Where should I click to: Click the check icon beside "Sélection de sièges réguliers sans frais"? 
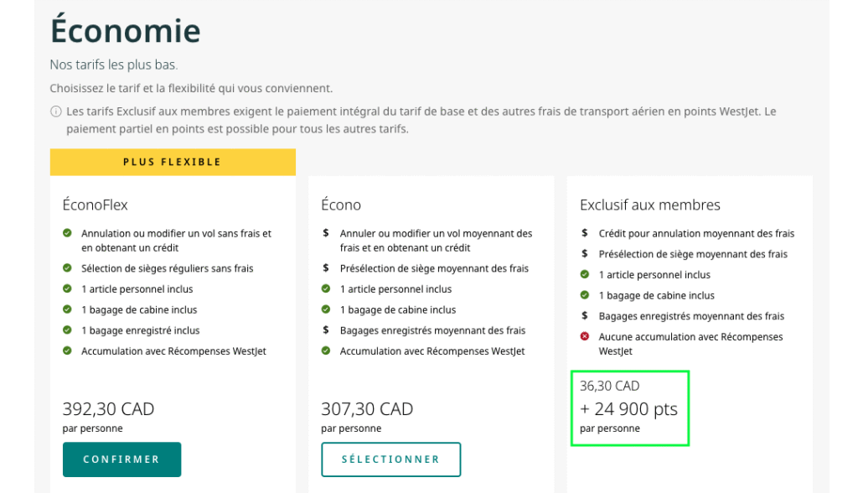[x=67, y=268]
